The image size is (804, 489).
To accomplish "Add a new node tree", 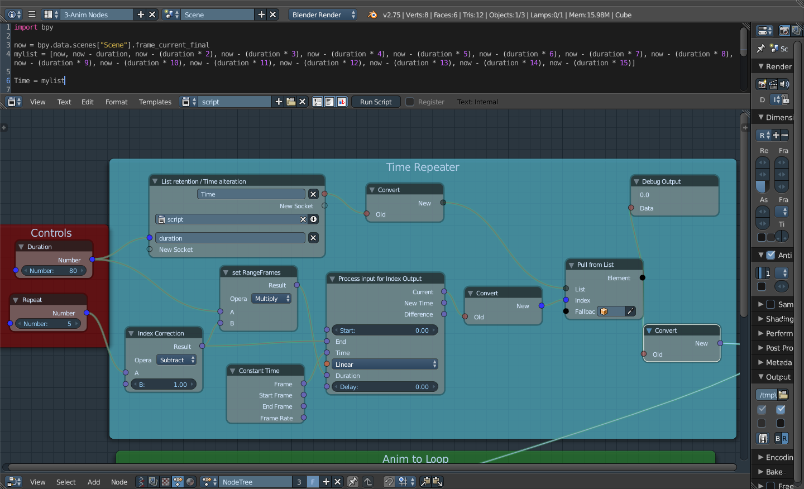I will click(x=327, y=482).
